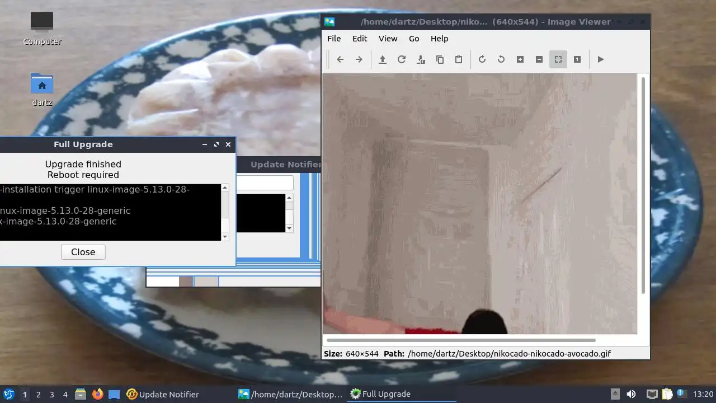Screen dimensions: 716x403
Task: Click the 13:20 clock
Action: coord(703,394)
